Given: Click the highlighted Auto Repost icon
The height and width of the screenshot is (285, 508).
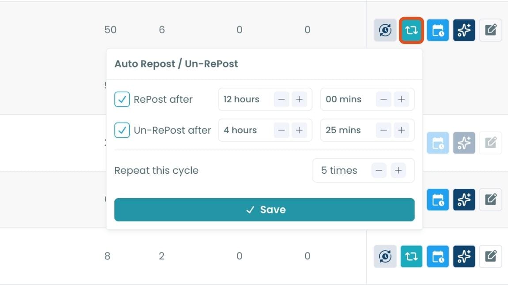Looking at the screenshot, I should 411,30.
